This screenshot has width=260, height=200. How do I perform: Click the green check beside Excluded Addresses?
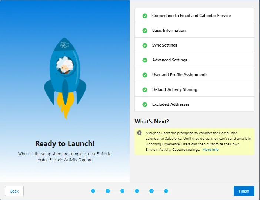click(x=145, y=105)
